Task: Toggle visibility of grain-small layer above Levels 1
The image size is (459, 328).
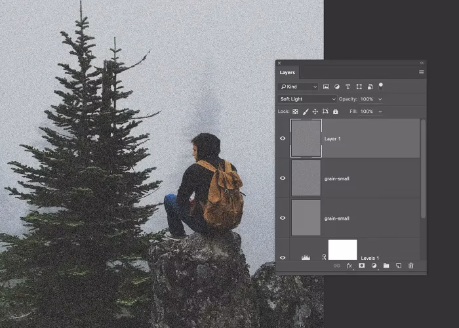Action: (283, 218)
